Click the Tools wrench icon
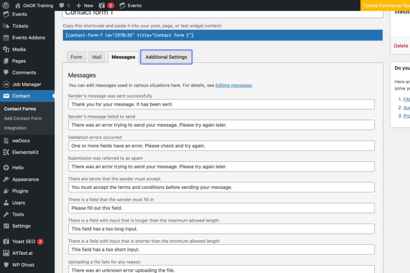Viewport: 410px width, 273px height. tap(6, 214)
